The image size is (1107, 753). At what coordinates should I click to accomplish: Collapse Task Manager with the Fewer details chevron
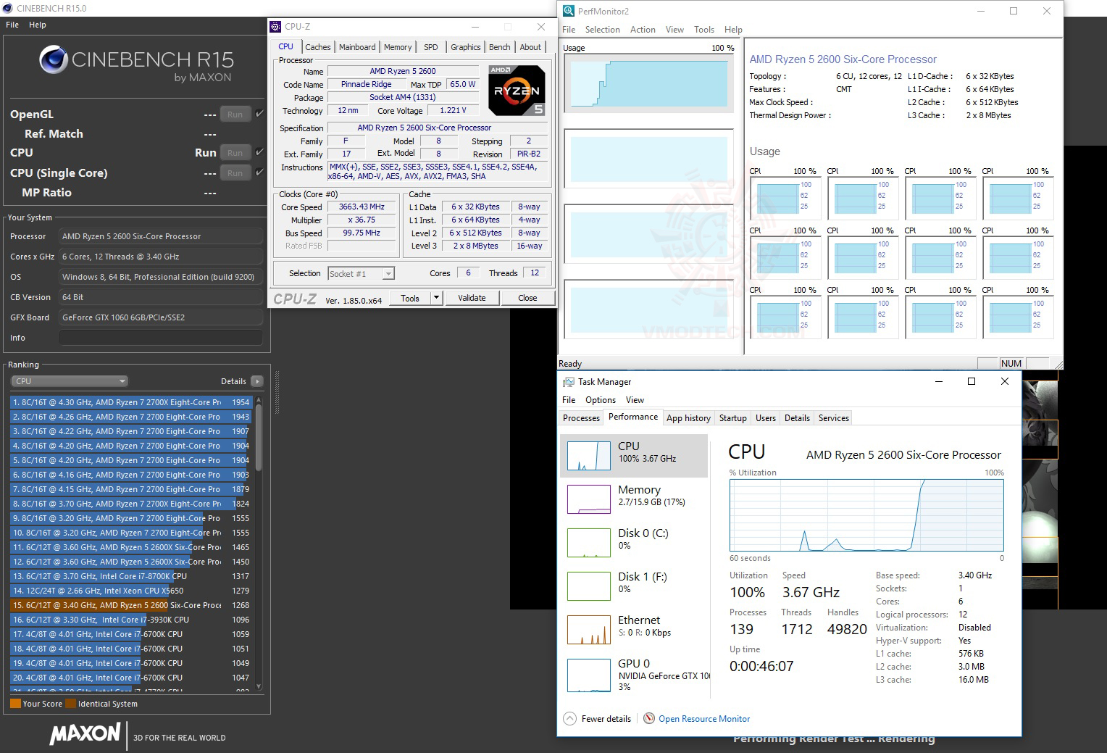[570, 719]
